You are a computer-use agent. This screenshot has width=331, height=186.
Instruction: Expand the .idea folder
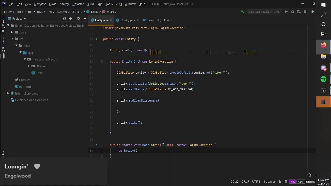tap(12, 32)
